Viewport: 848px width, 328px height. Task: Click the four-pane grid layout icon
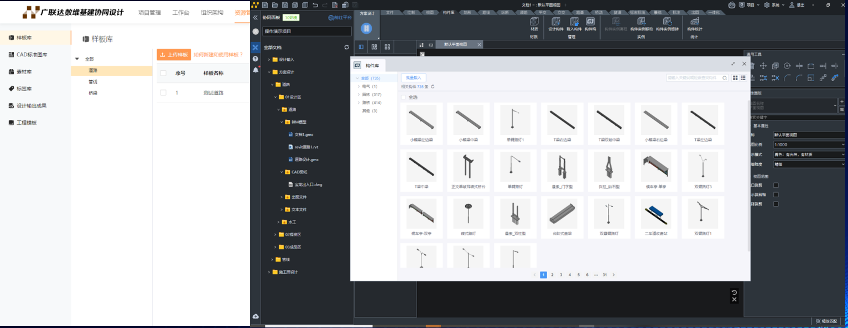[387, 47]
